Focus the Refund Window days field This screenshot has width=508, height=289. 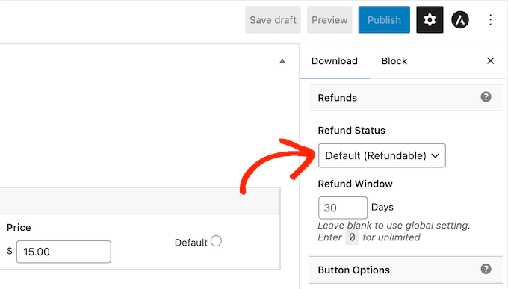coord(343,208)
